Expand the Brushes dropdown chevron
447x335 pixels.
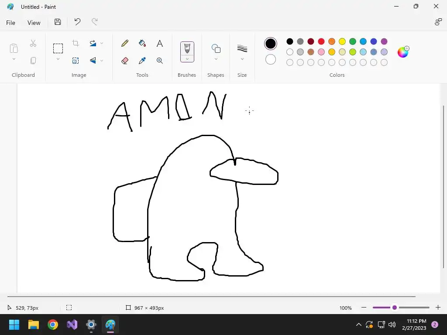click(187, 59)
